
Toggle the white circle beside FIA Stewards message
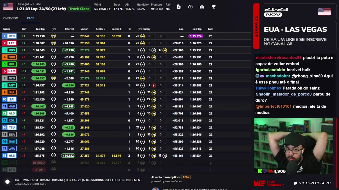click(x=7, y=182)
